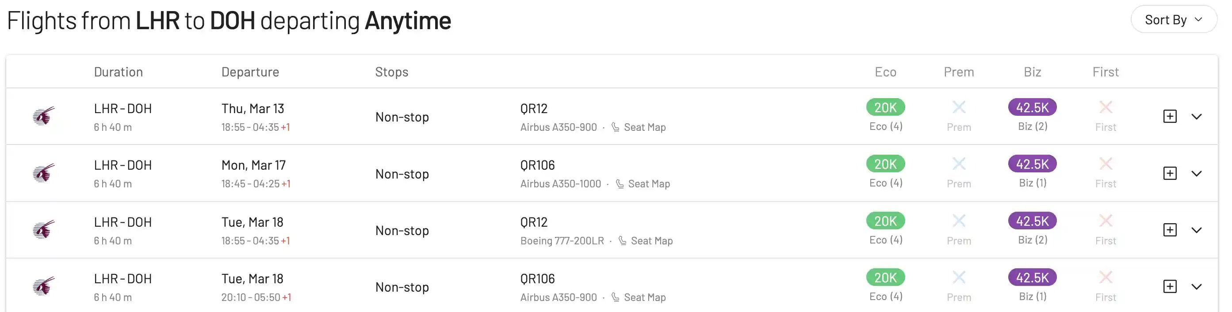Open Seat Map for Mar 13 Airbus A350-900
The width and height of the screenshot is (1232, 312).
(x=645, y=127)
